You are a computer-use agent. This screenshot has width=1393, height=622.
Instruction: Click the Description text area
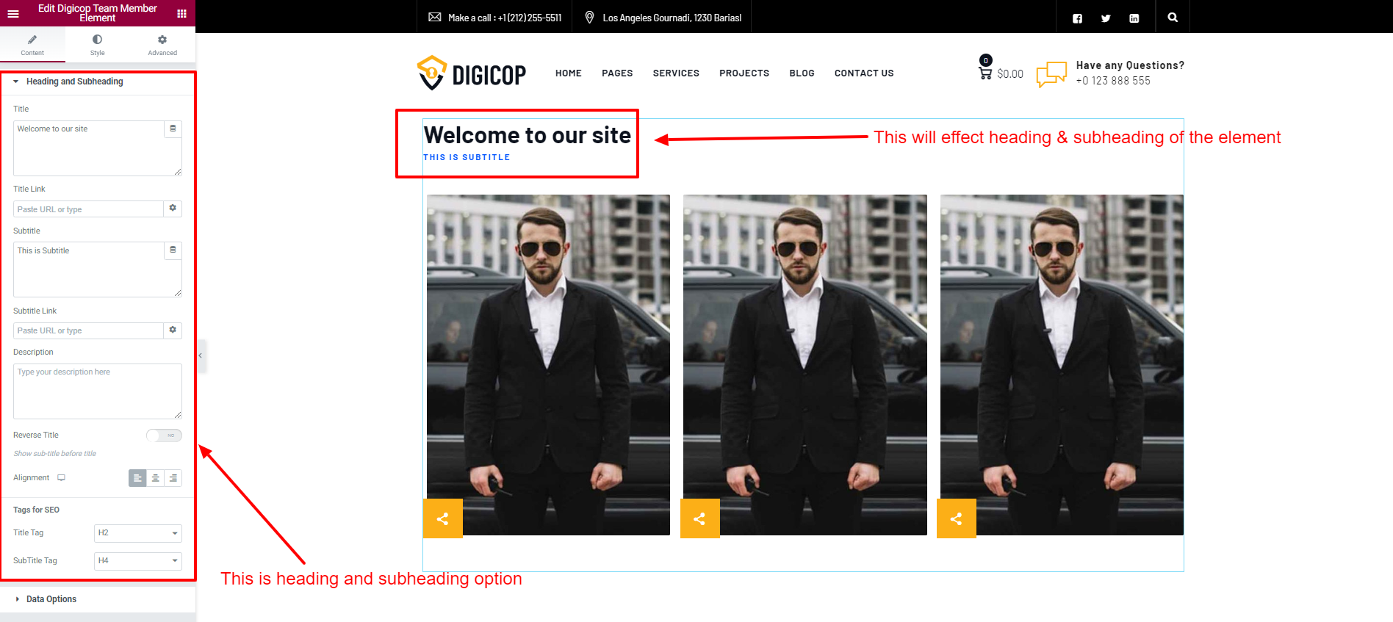coord(97,391)
